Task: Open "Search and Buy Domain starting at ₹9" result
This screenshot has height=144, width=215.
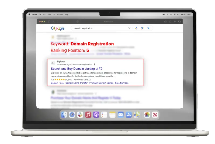Action: tap(77, 69)
